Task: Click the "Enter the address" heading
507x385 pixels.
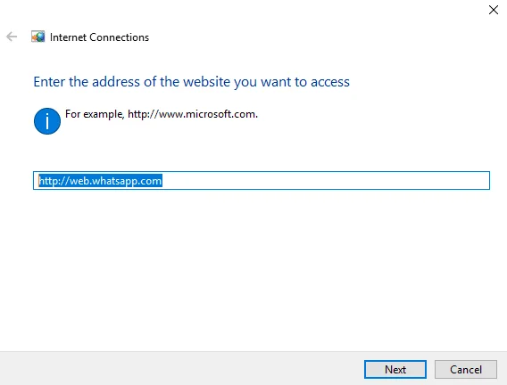Action: (x=191, y=82)
